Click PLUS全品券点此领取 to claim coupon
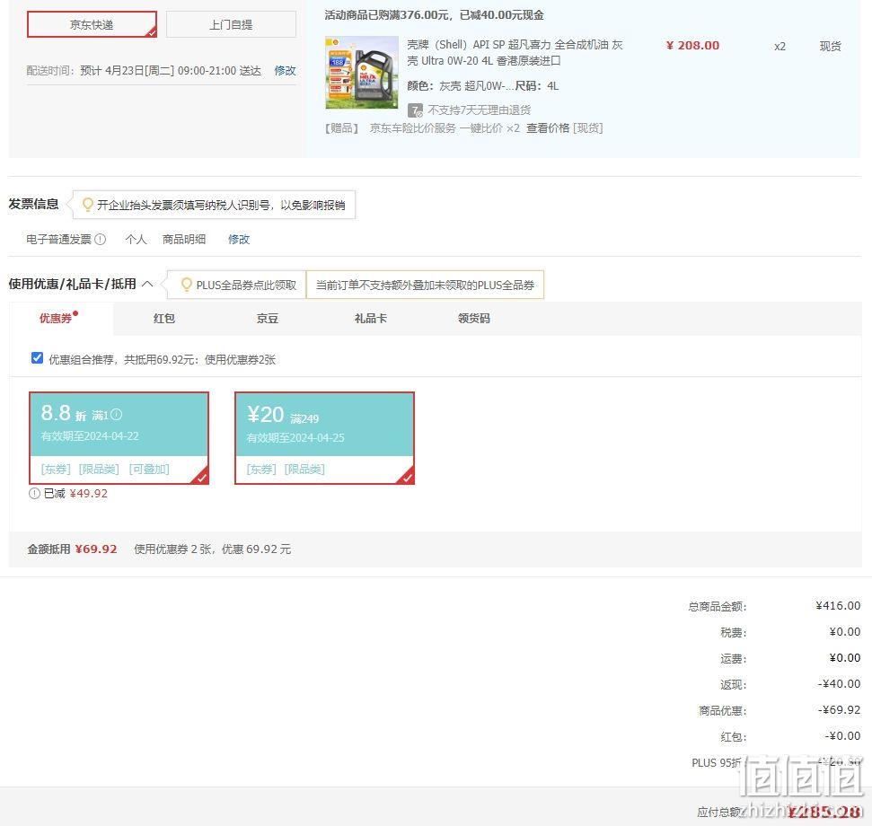This screenshot has height=826, width=872. (246, 286)
